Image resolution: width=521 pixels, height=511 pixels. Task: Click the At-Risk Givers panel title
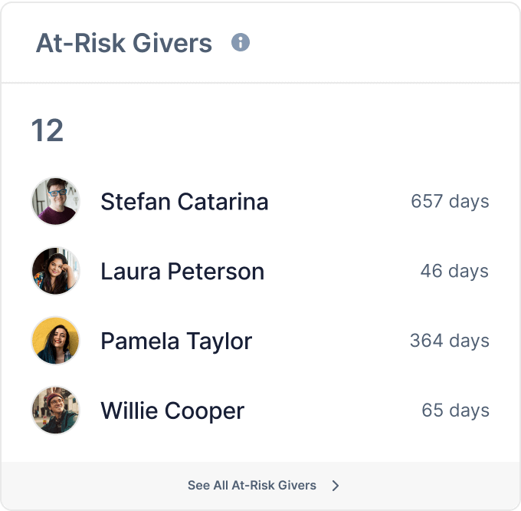pyautogui.click(x=124, y=43)
